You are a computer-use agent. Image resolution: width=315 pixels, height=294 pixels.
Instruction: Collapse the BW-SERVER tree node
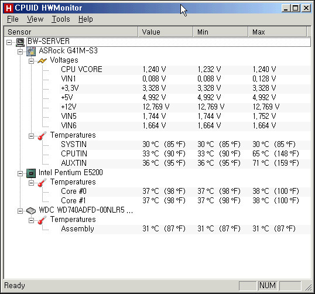9,42
